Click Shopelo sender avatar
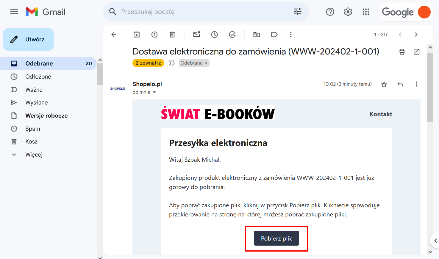The height and width of the screenshot is (259, 439). 118,88
